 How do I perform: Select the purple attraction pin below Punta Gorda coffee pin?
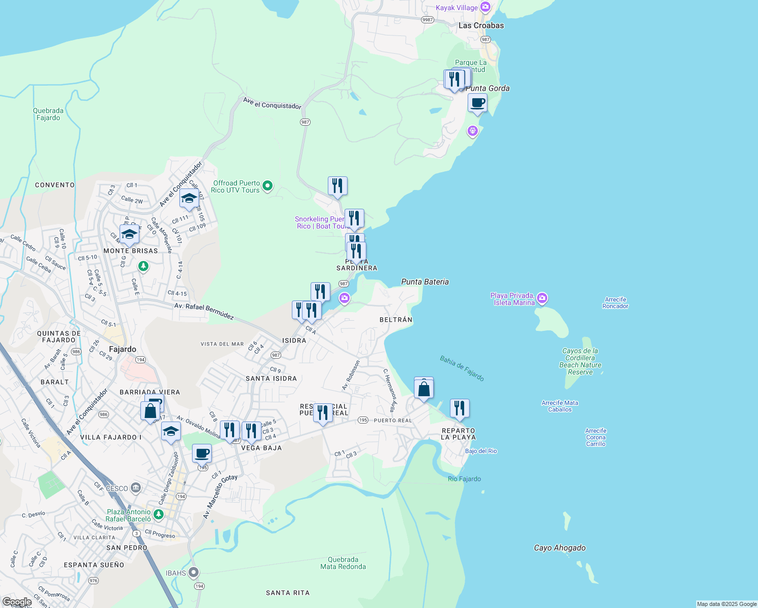pyautogui.click(x=473, y=131)
